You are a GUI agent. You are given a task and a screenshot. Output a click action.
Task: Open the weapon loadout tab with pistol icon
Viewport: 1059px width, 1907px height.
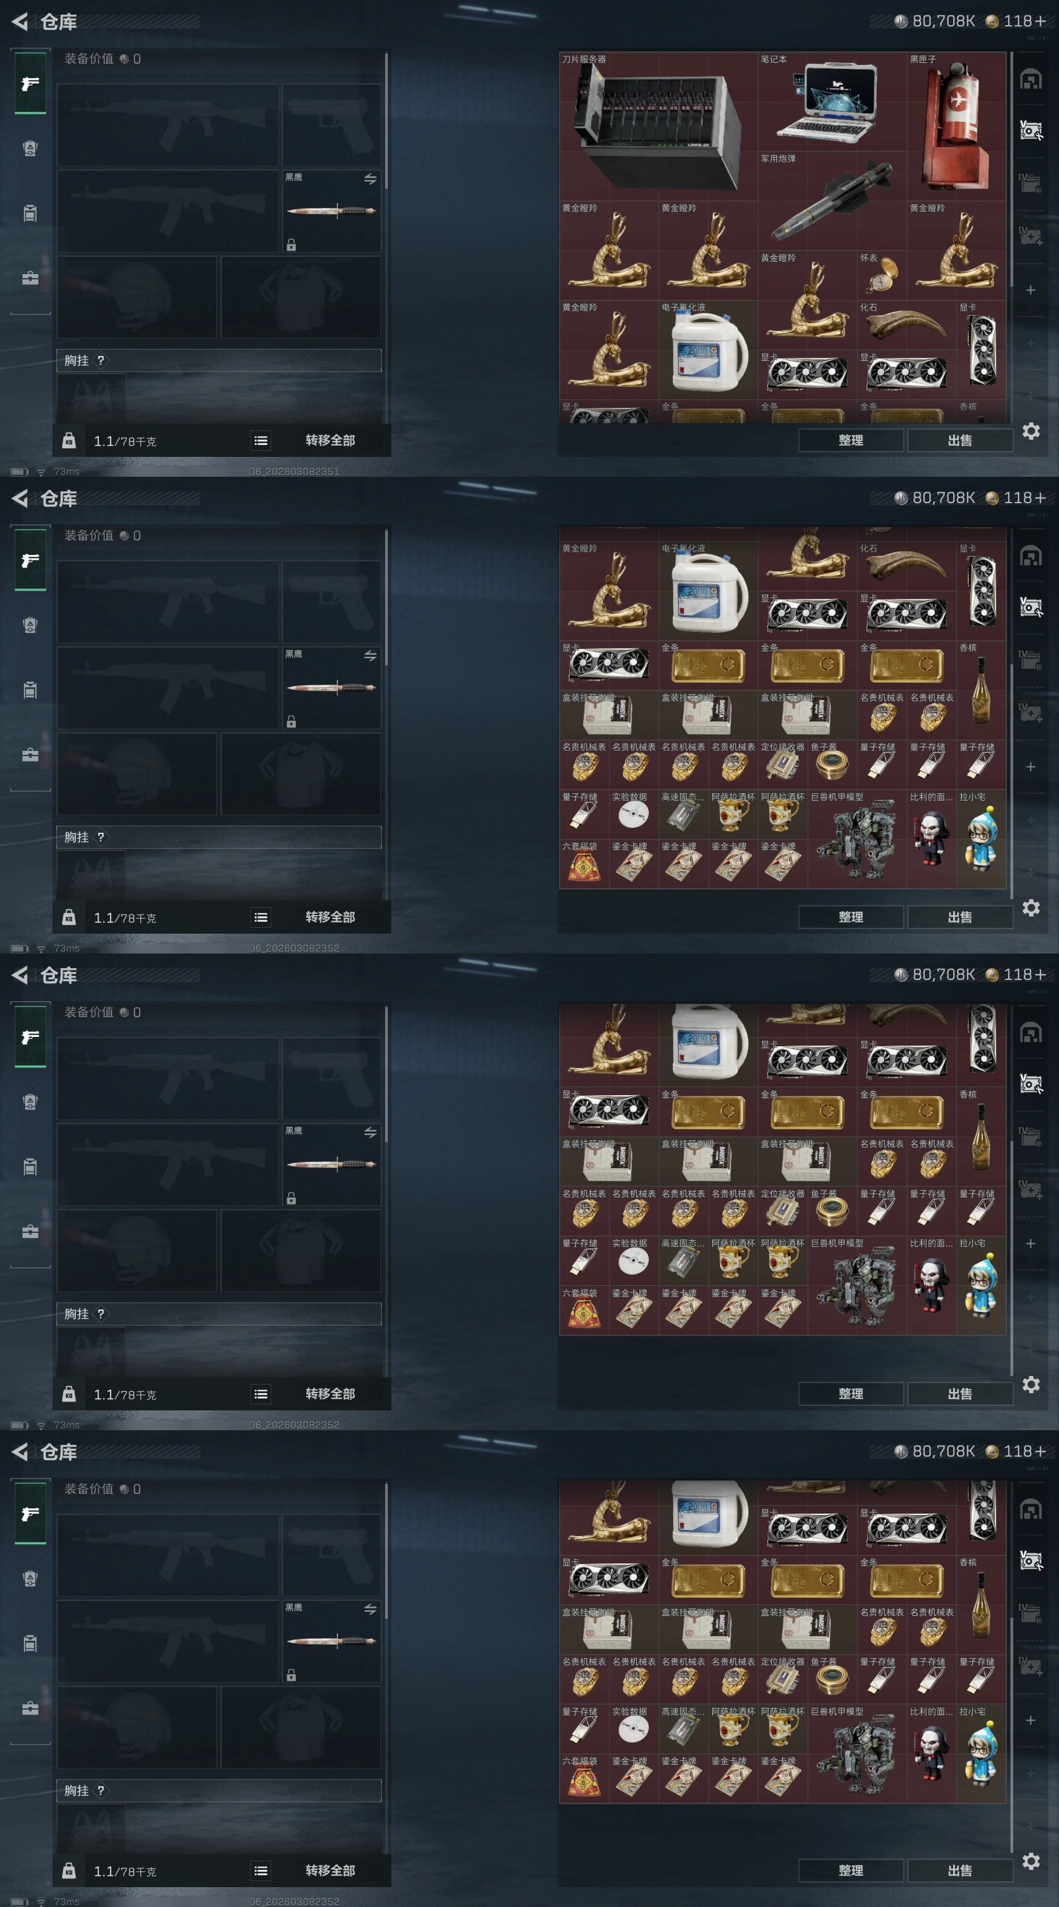click(30, 83)
